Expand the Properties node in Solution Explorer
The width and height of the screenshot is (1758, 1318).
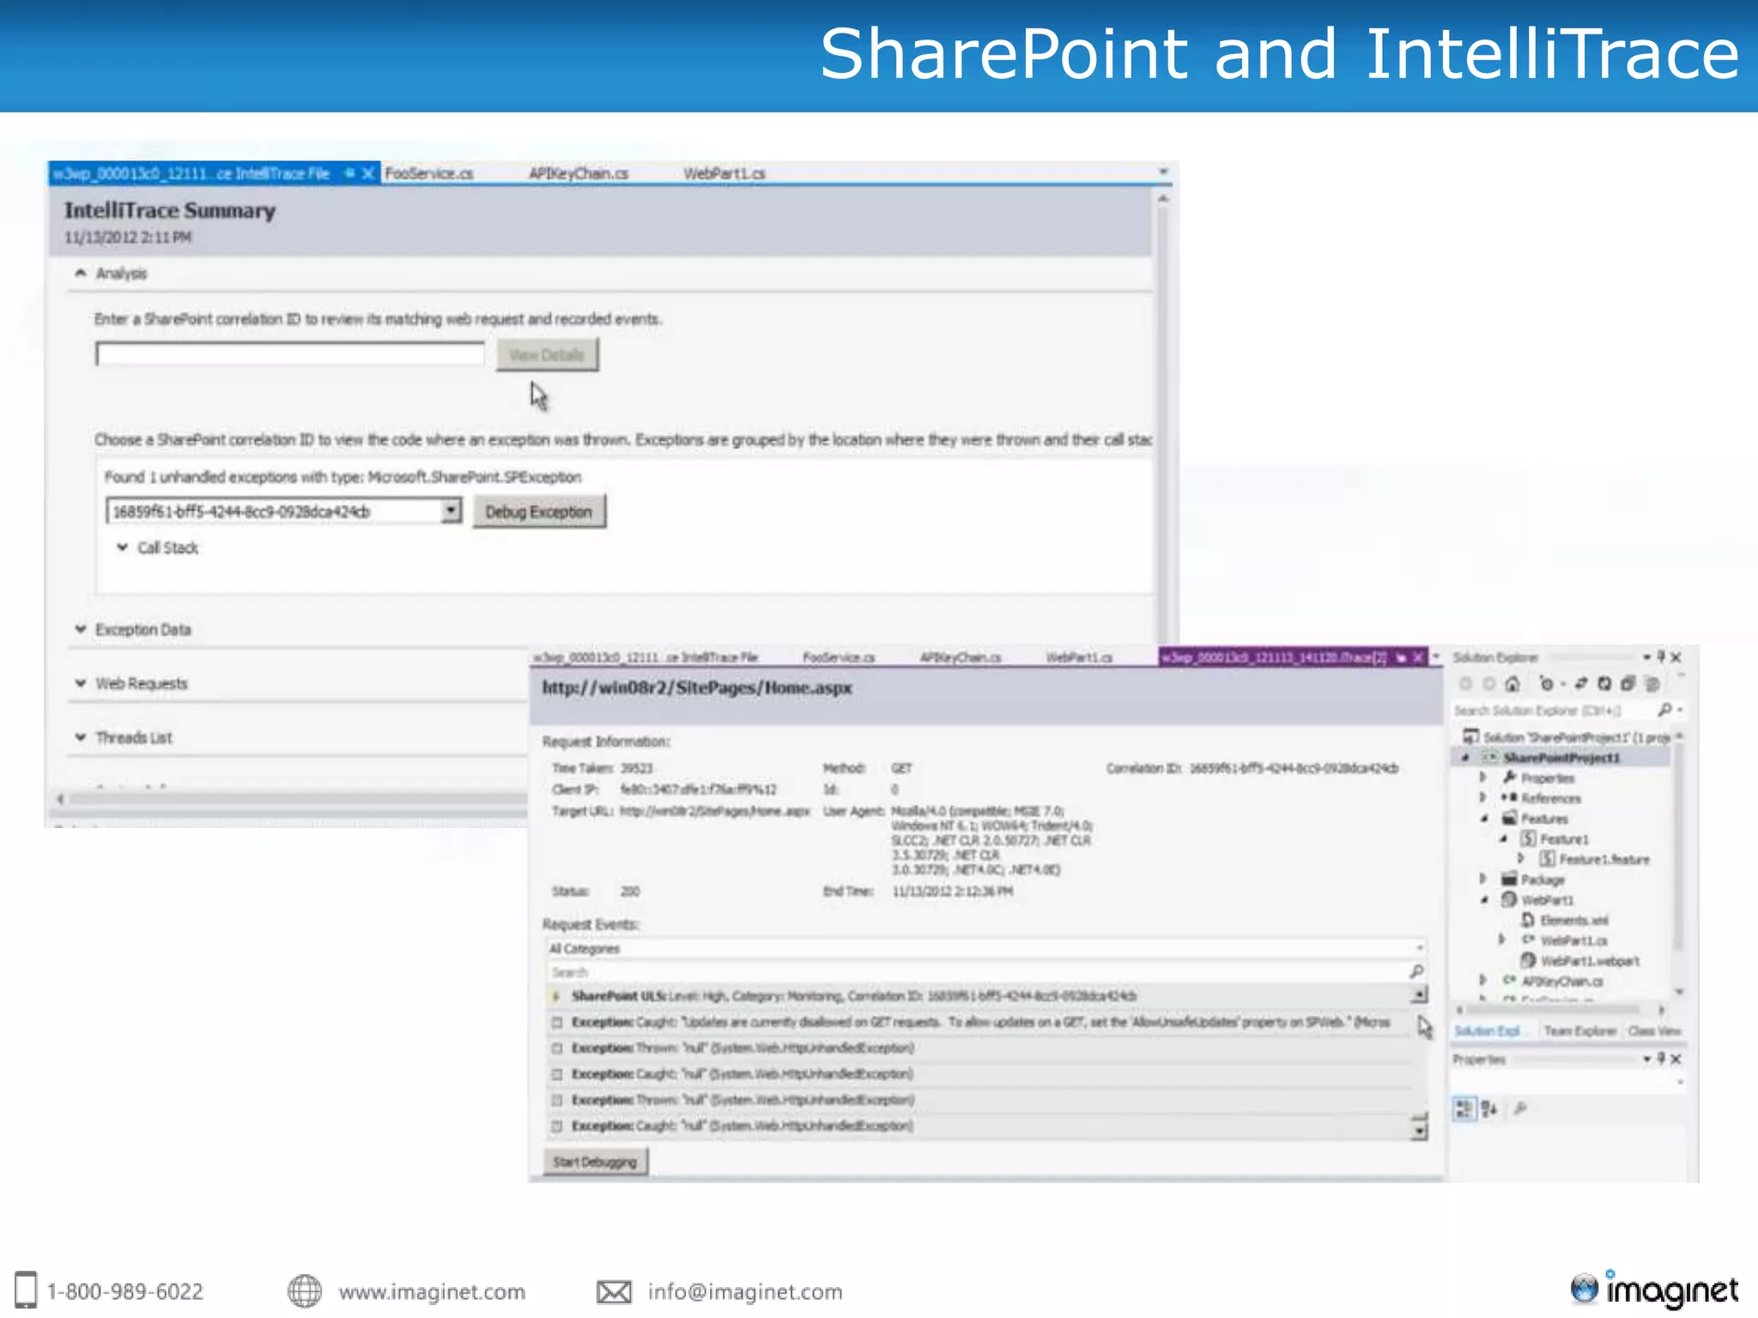1482,777
